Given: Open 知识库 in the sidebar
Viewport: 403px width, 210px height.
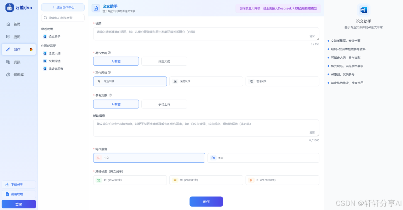Looking at the screenshot, I should pos(19,75).
